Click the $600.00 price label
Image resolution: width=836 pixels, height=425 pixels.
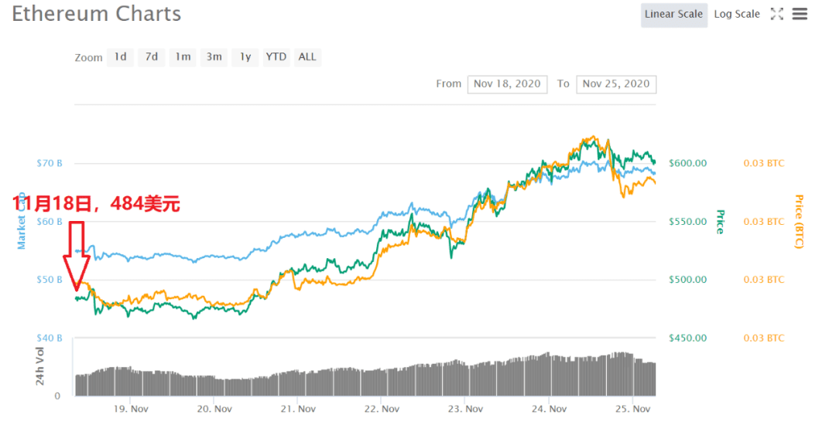point(688,163)
